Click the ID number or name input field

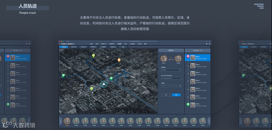[x=171, y=78]
